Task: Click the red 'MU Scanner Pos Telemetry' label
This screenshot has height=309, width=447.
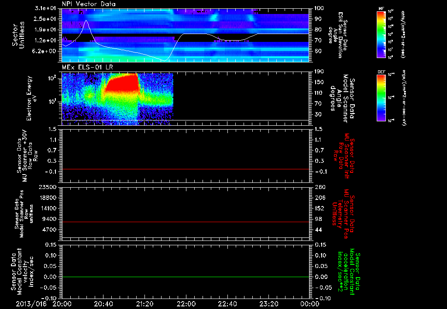Action: 344,214
